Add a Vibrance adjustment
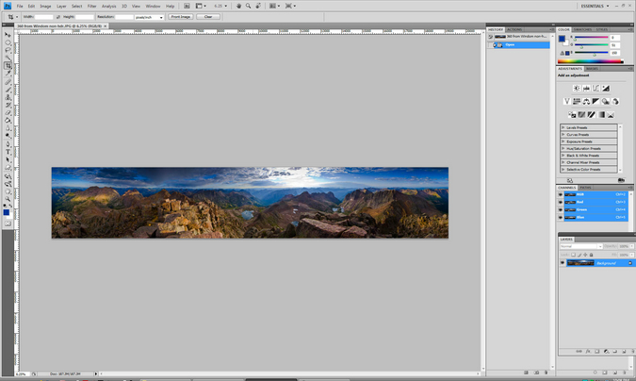 point(566,101)
